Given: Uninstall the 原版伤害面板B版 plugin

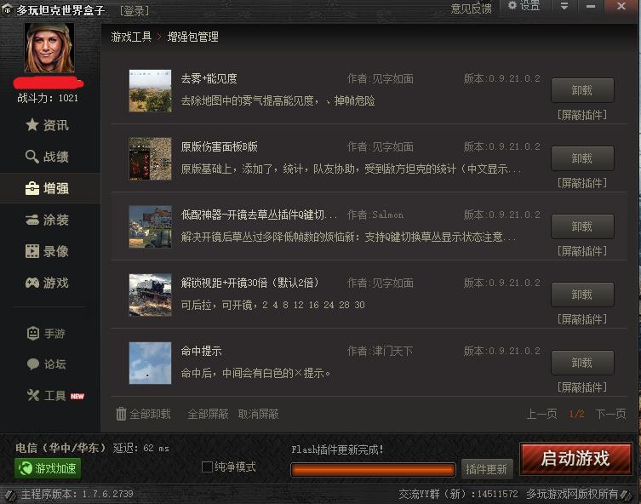Looking at the screenshot, I should 582,158.
